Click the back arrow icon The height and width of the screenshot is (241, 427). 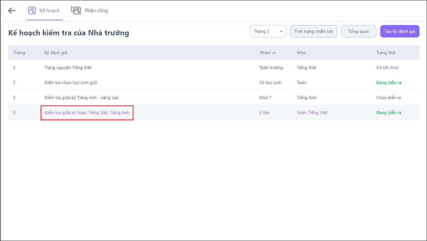tap(12, 11)
